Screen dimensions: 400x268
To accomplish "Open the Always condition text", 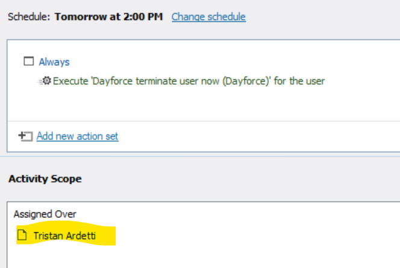I will [54, 62].
